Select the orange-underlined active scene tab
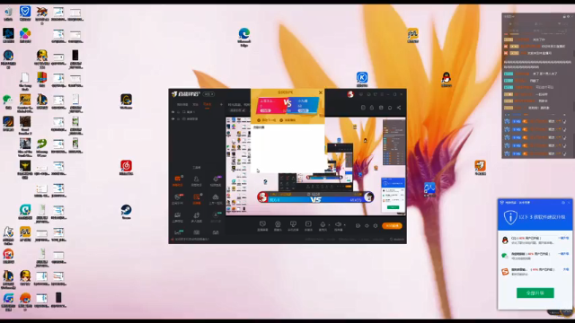 pos(208,105)
